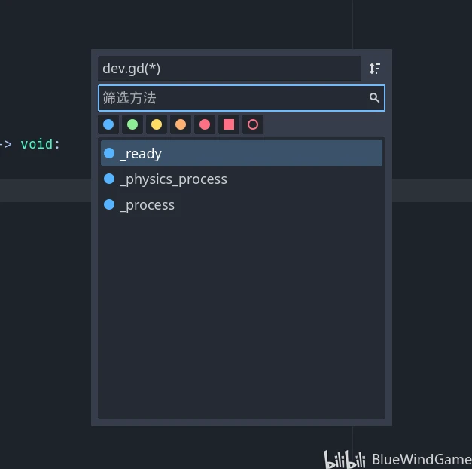Toggle the blue circle member filter
The image size is (472, 469).
point(108,124)
